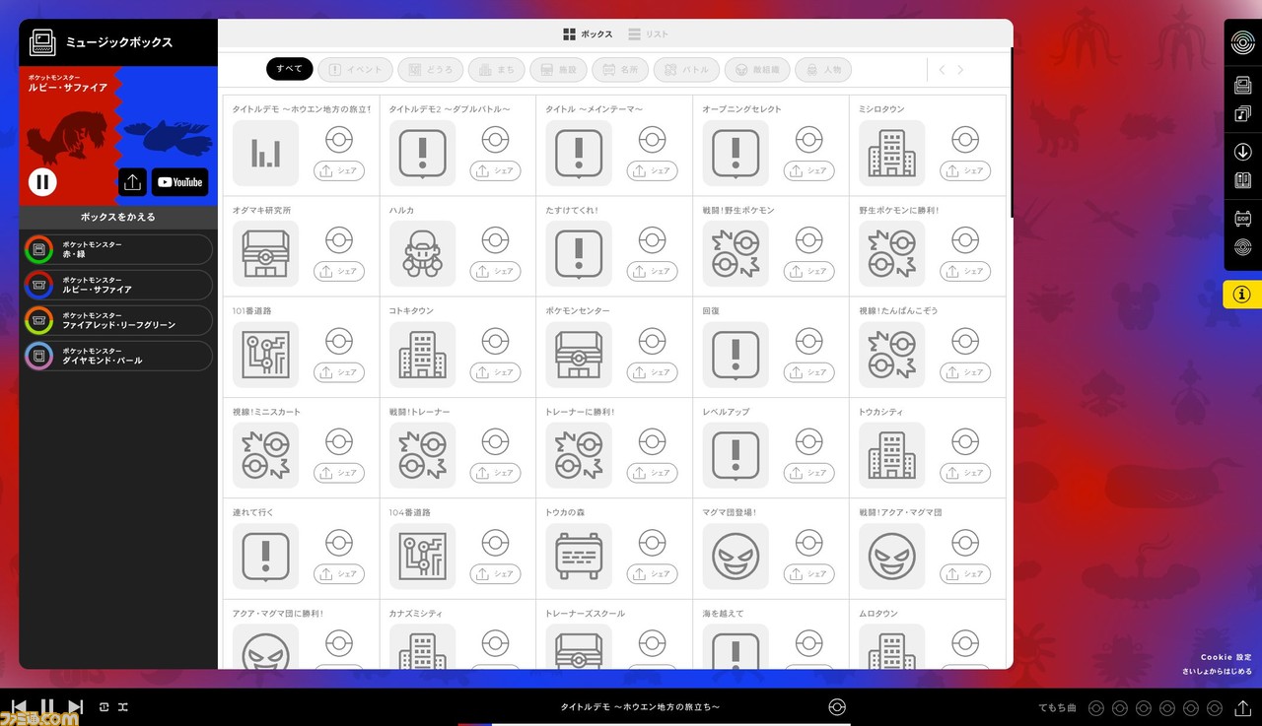Screen dimensions: 1262x726
Task: Add ポケモンセンター to playlist with Poké Ball
Action: [652, 341]
